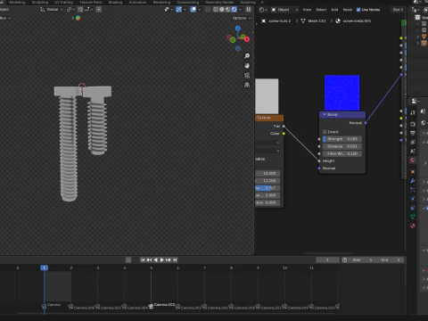Screen dimensions: 428x321
Task: Open the Global transform orientation dropdown
Action: point(52,10)
